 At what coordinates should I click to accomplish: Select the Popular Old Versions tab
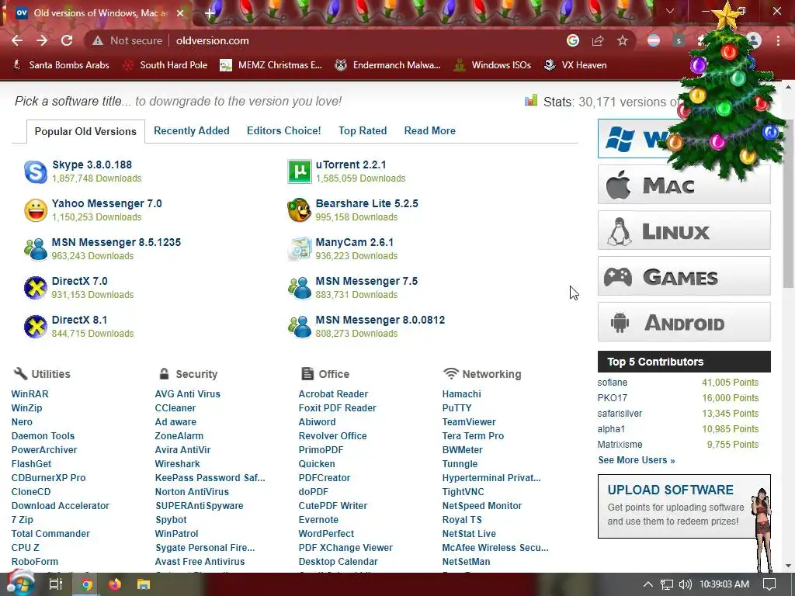pos(85,131)
